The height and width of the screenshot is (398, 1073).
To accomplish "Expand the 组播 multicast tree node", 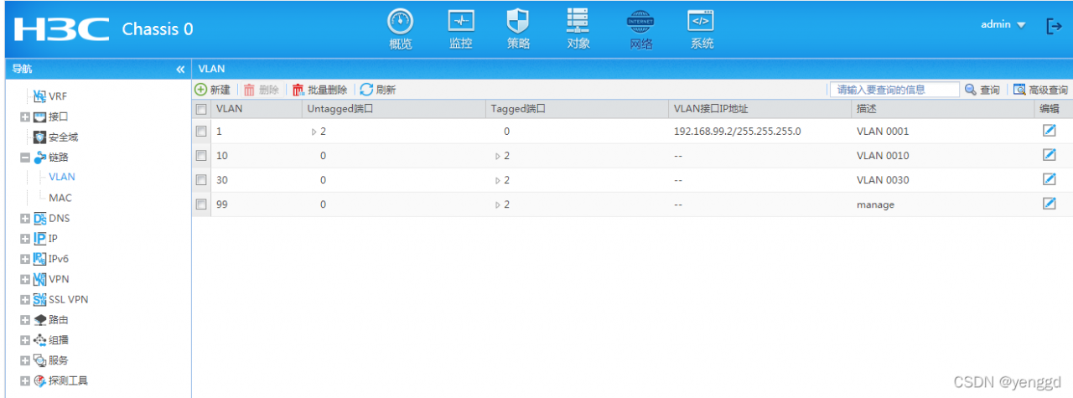I will pos(25,340).
